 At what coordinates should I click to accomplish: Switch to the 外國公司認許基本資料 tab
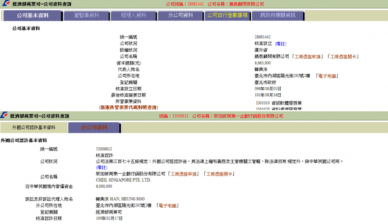(x=34, y=127)
